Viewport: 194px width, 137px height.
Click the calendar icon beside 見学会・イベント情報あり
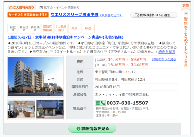coord(41,8)
